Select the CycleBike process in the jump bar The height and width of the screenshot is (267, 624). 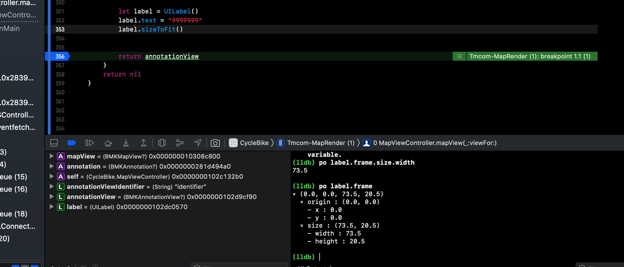[x=254, y=143]
